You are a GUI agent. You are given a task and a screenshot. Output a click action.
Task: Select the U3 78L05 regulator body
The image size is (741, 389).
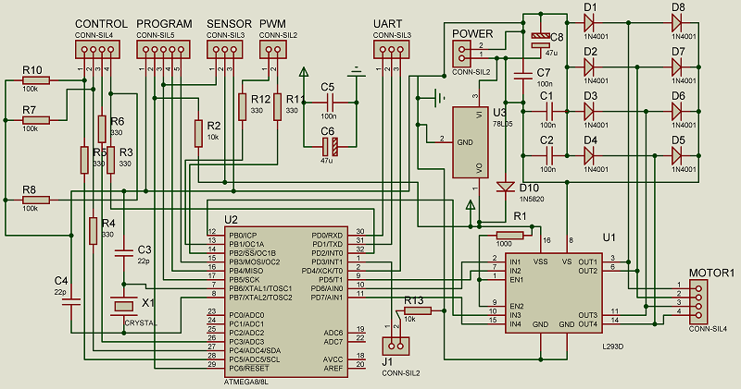tap(471, 142)
